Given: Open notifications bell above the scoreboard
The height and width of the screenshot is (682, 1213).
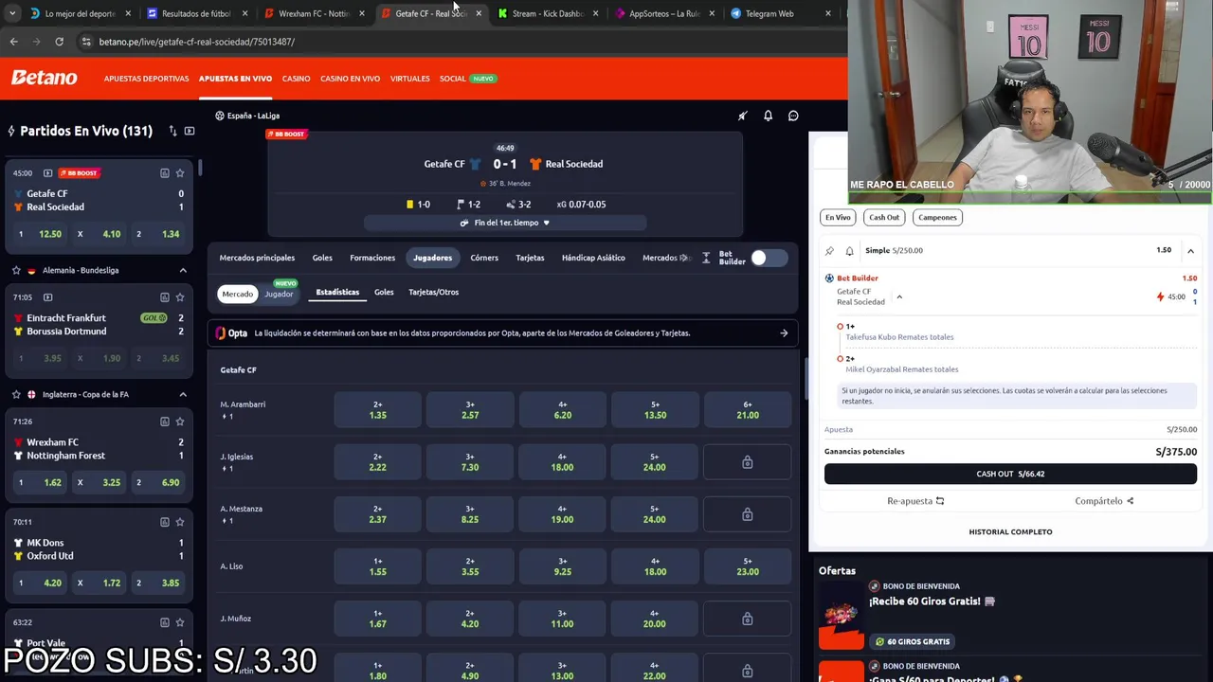Looking at the screenshot, I should pos(768,116).
